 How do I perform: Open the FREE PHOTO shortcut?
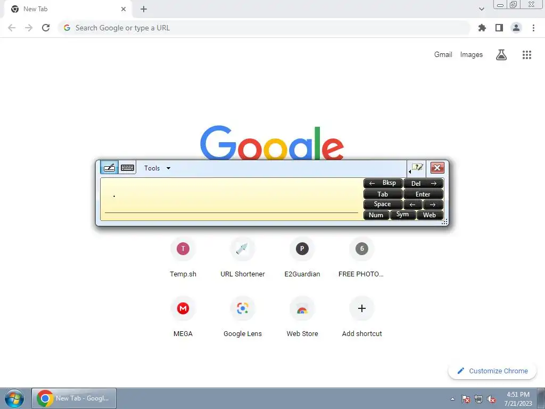361,257
